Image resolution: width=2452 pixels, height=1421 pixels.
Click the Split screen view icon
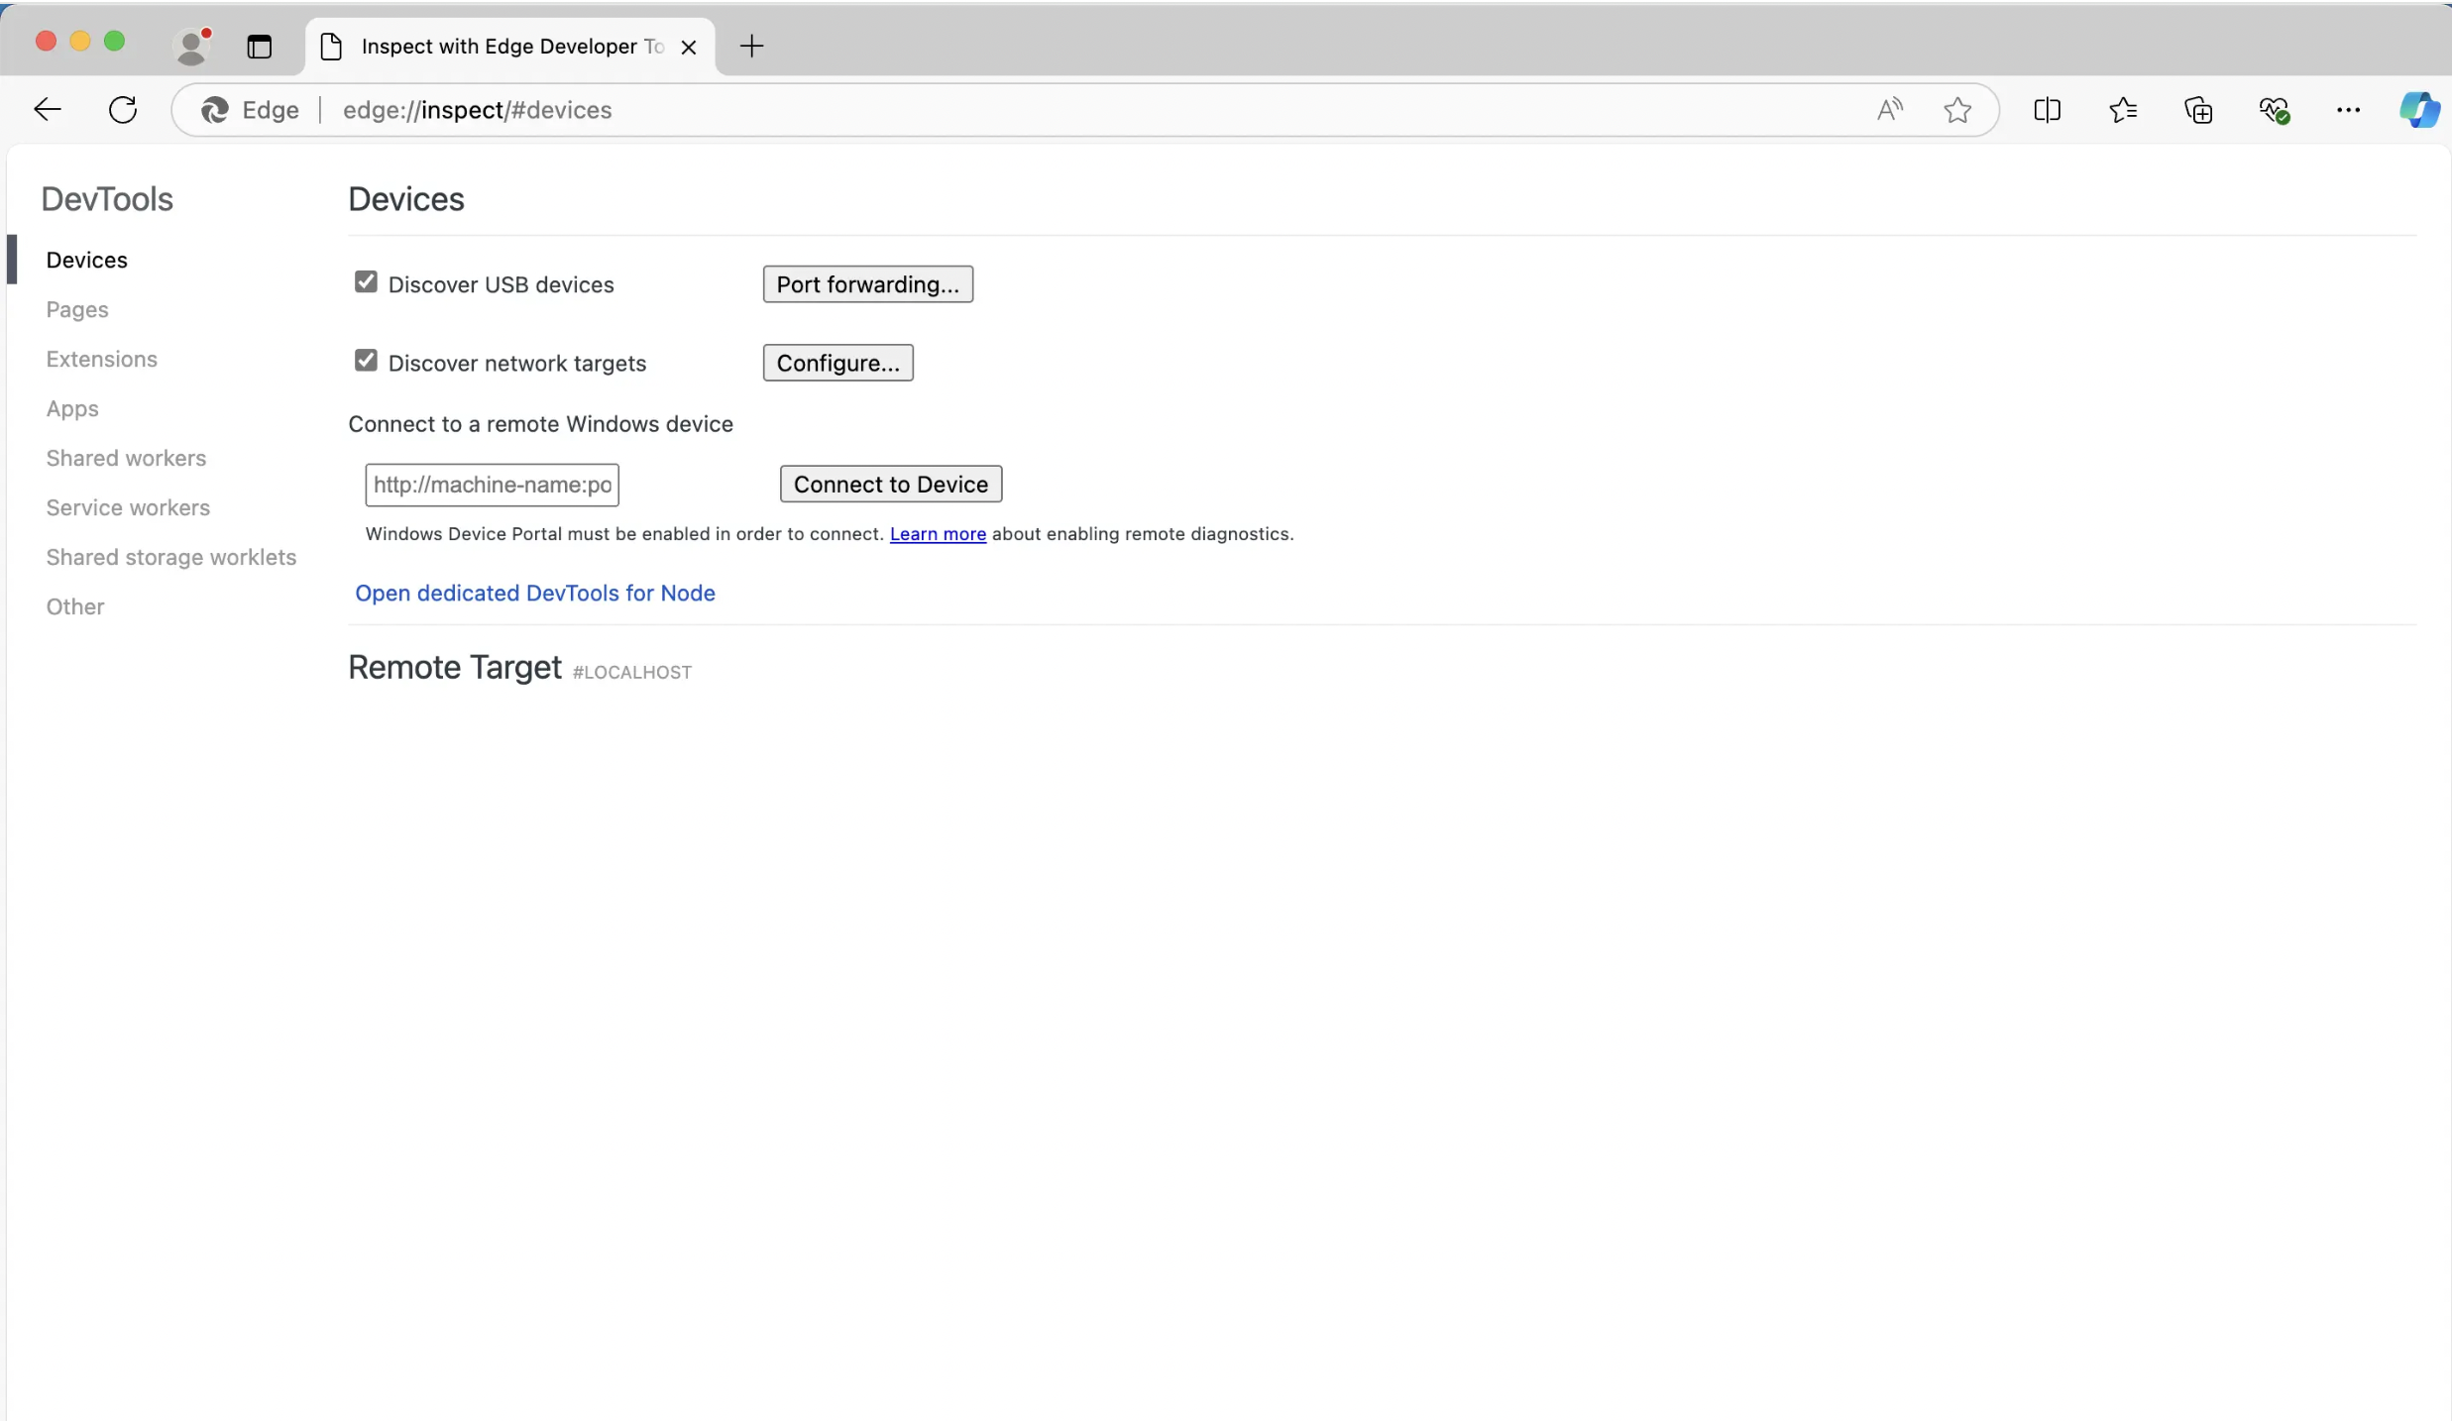click(x=2047, y=110)
